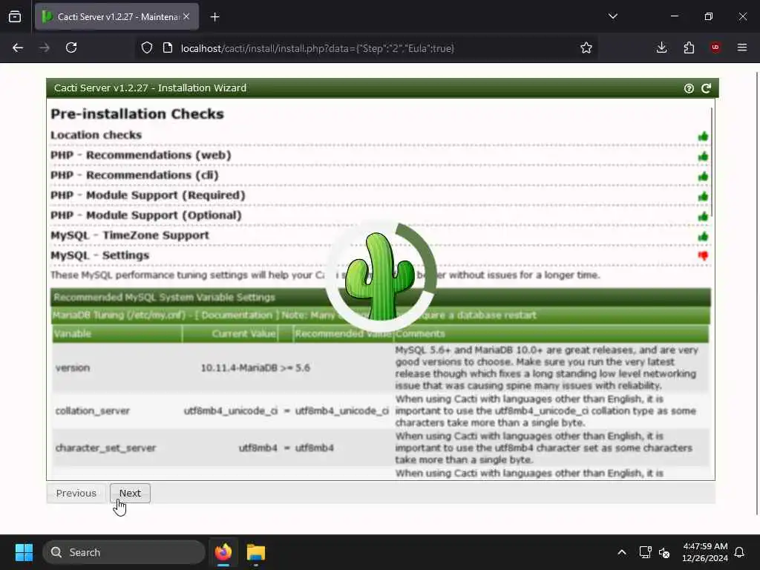Refresh the installation wizard via header icon
The height and width of the screenshot is (570, 760).
pos(707,88)
